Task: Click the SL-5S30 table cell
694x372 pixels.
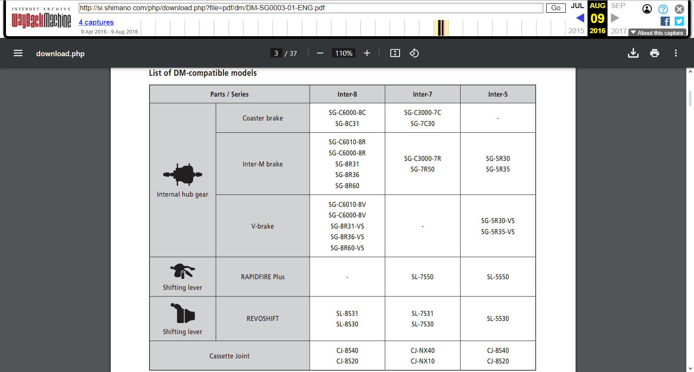Action: click(x=498, y=319)
